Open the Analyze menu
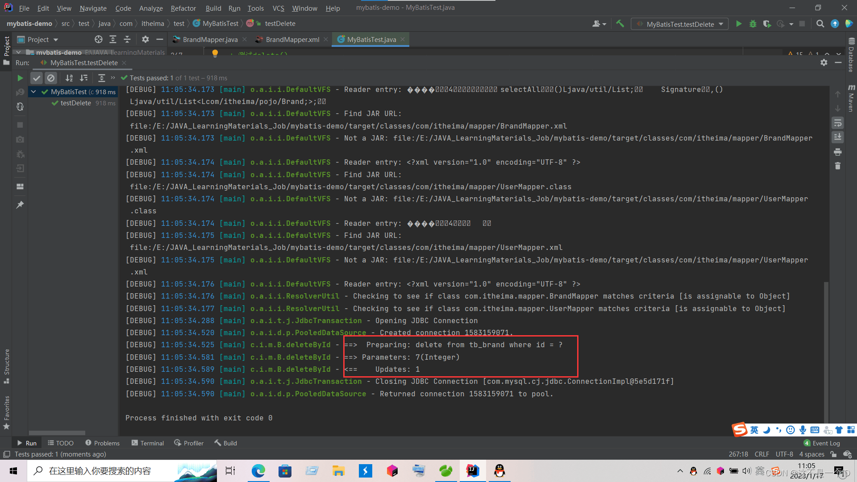The height and width of the screenshot is (482, 857). point(151,8)
